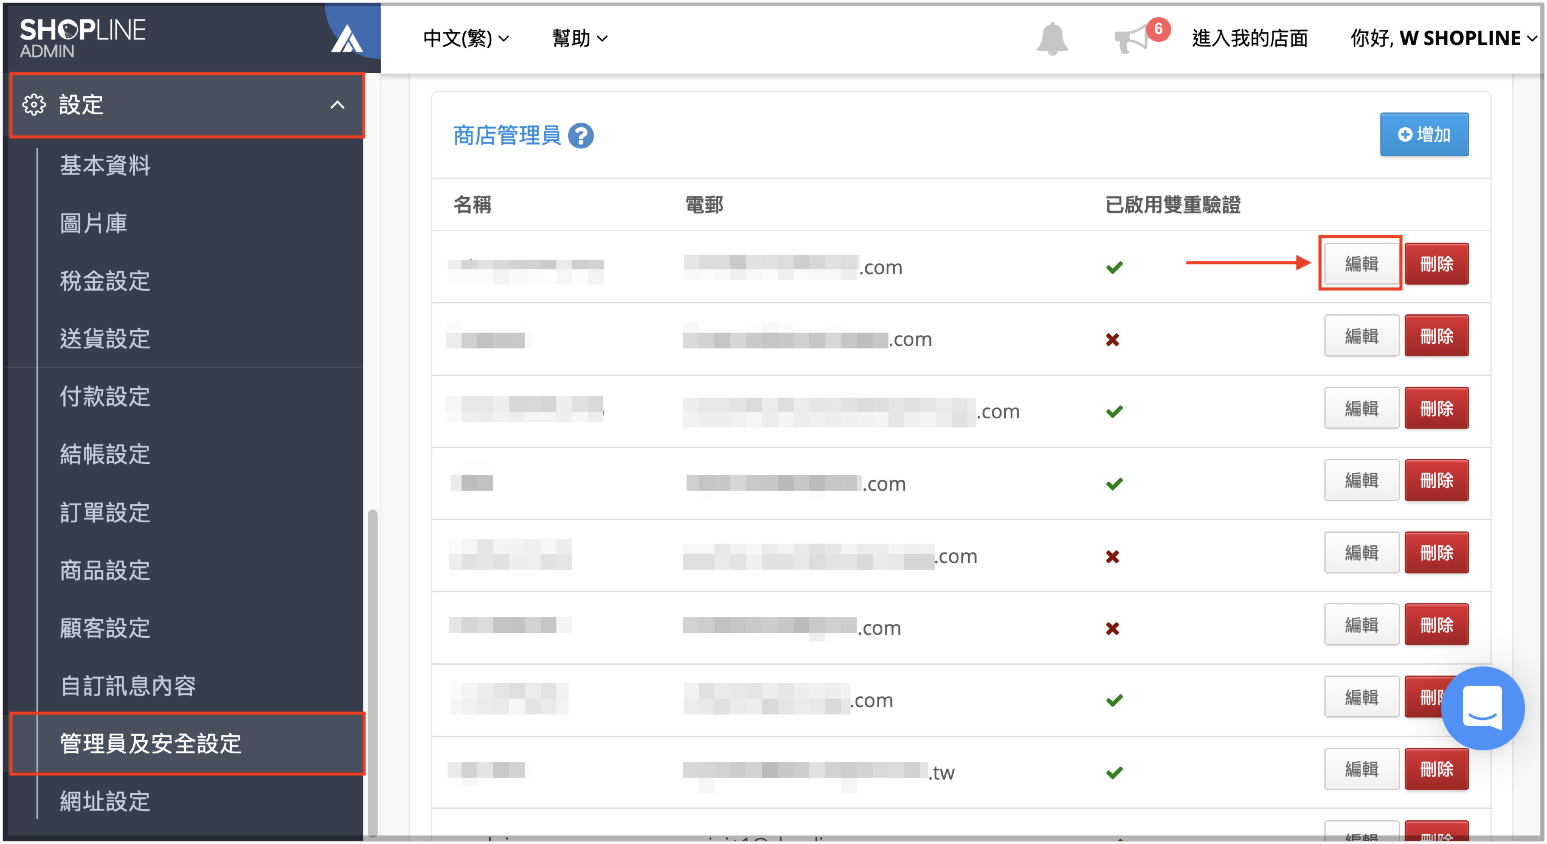This screenshot has height=844, width=1547.
Task: Edit the administrator with the .tw email
Action: 1362,769
